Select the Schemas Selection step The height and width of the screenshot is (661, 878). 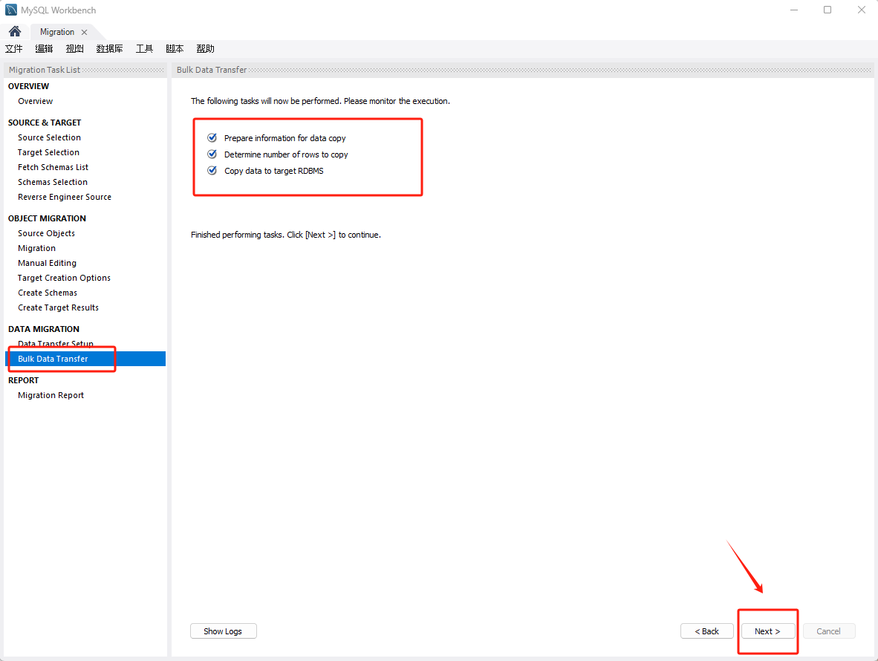pyautogui.click(x=53, y=182)
